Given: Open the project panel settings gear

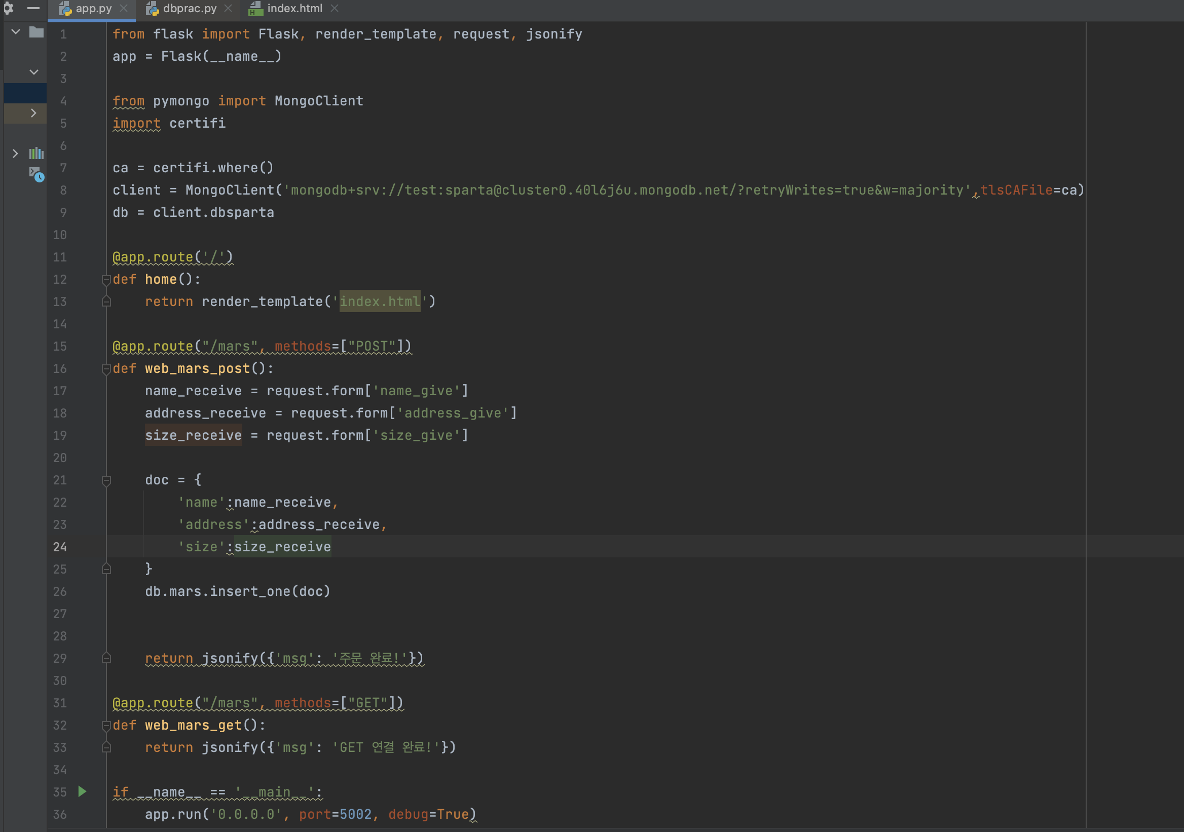Looking at the screenshot, I should (x=8, y=8).
